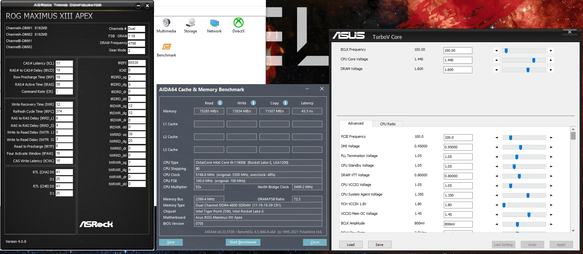
Task: Open the Benchmark icon
Action: [166, 50]
